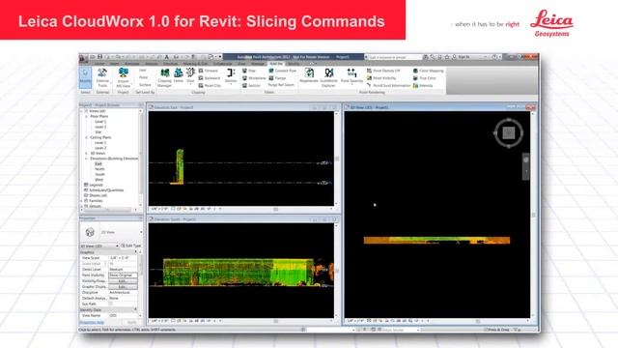Click the Pipe fitter tool

pyautogui.click(x=249, y=71)
